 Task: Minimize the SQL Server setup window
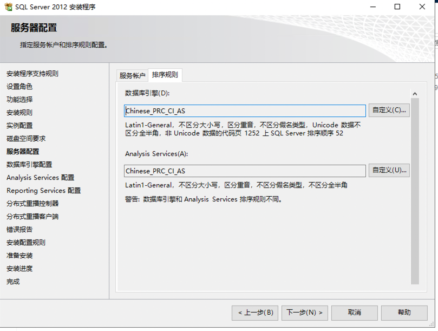click(x=372, y=7)
